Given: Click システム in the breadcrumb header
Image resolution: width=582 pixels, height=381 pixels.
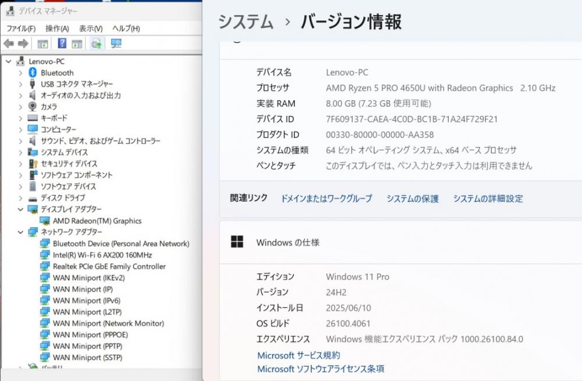Looking at the screenshot, I should [246, 22].
